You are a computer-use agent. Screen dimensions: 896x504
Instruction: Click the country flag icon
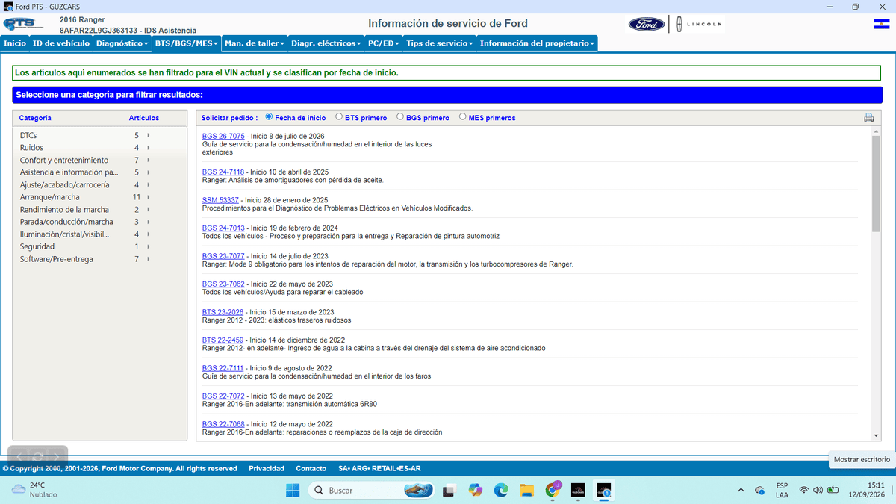coord(880,25)
